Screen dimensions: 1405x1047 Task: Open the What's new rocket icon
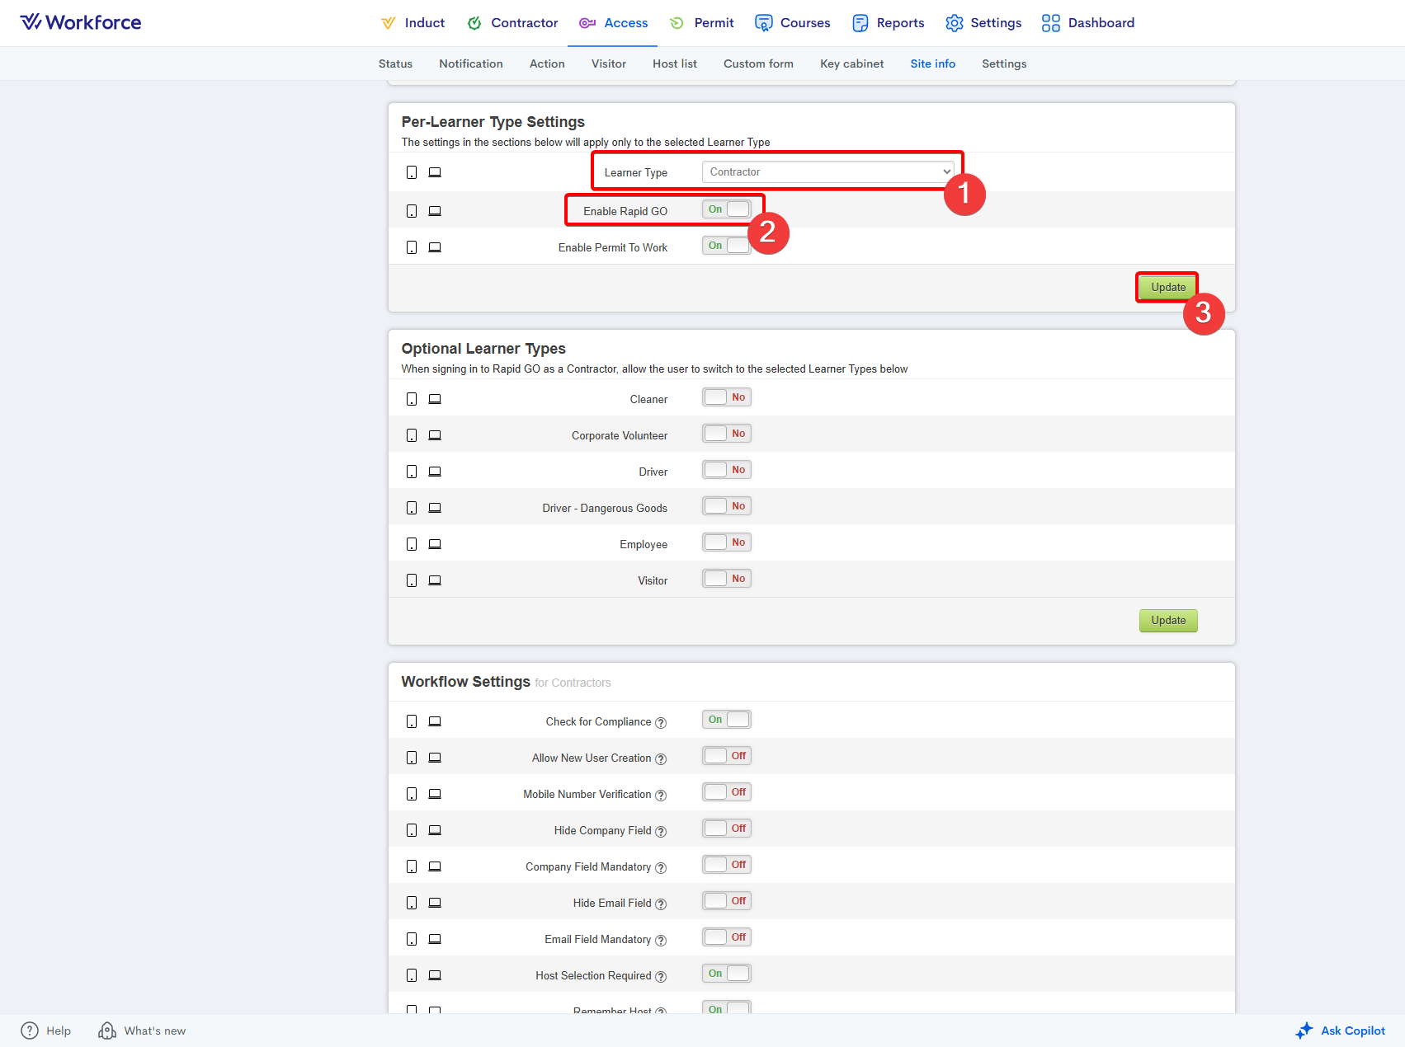click(x=107, y=1031)
